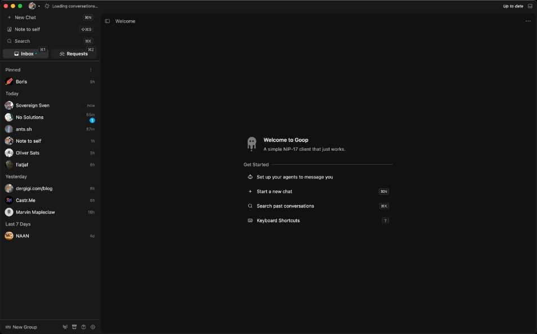Image resolution: width=537 pixels, height=334 pixels.
Task: Click the Up to date status
Action: 513,6
